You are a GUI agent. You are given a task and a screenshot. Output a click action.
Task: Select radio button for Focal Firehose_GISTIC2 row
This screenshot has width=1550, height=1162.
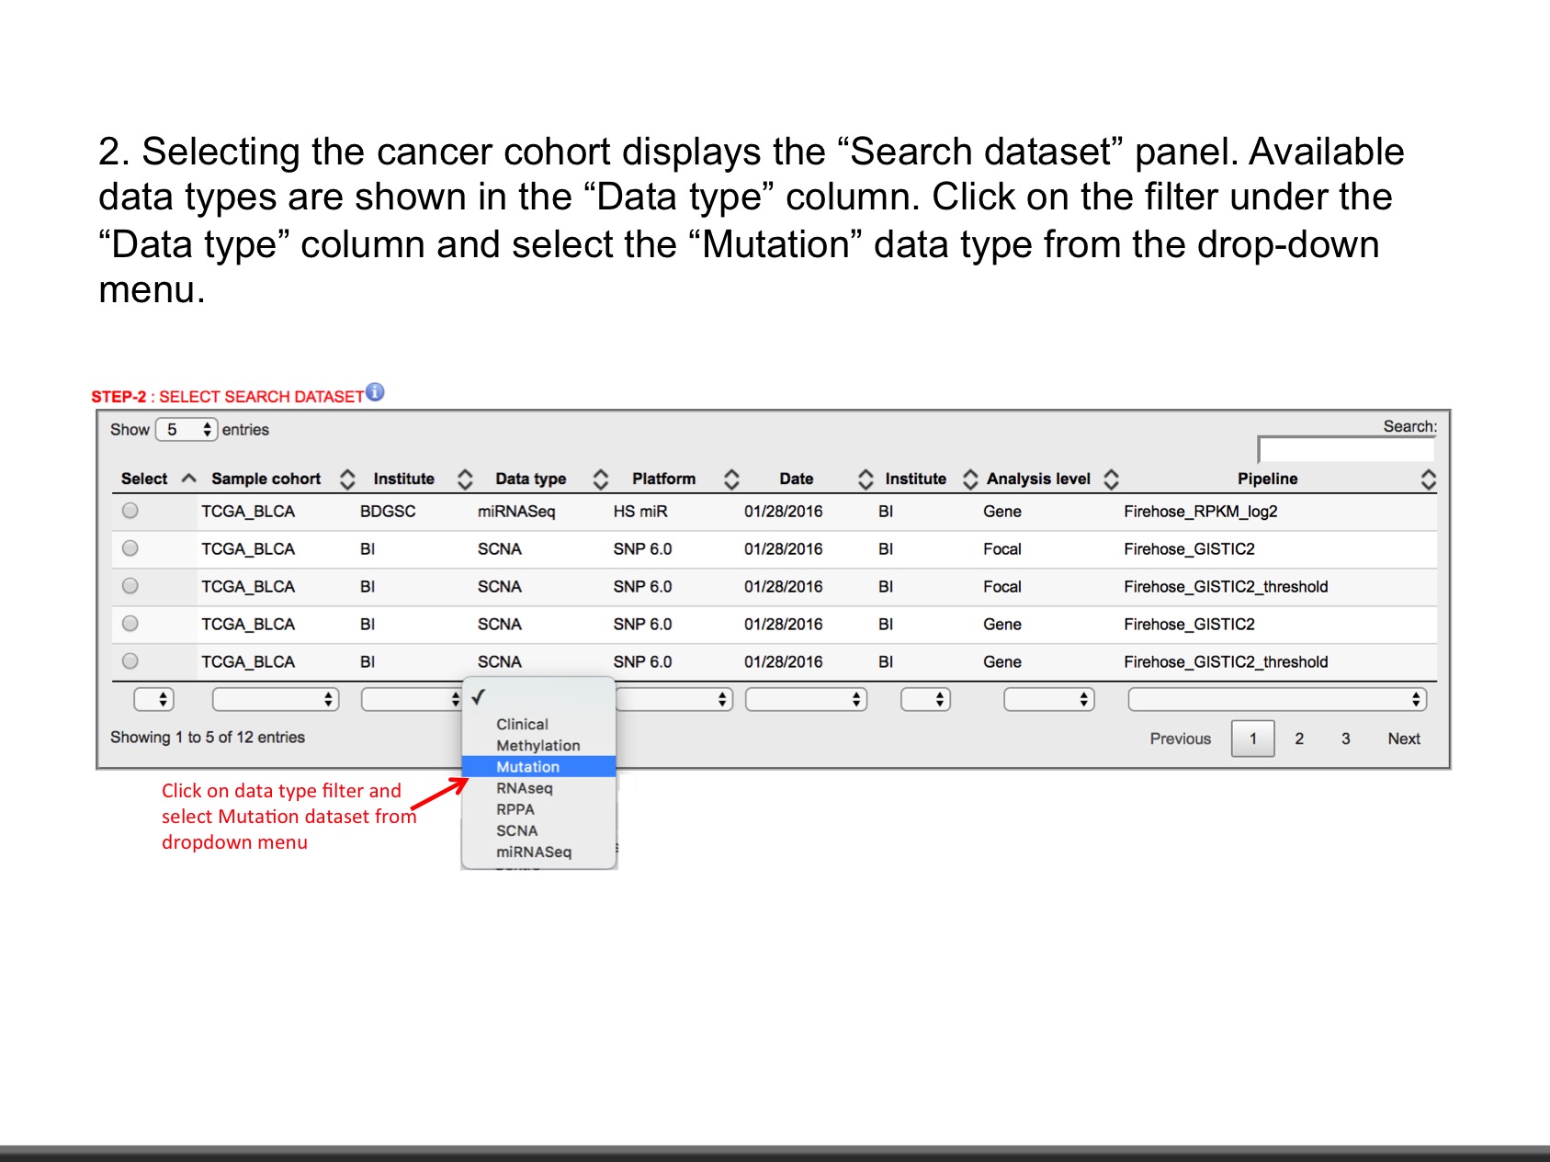tap(130, 548)
